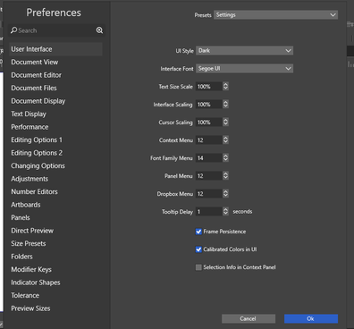Open the Folders category
This screenshot has height=329, width=354.
pos(21,257)
